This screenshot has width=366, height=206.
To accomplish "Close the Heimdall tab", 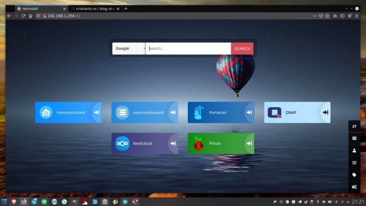I will click(x=64, y=9).
